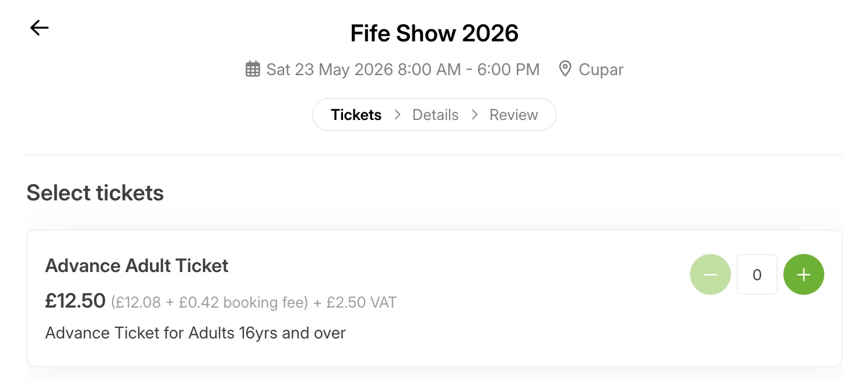Click the £12.50 ticket price
868x381 pixels.
click(75, 301)
